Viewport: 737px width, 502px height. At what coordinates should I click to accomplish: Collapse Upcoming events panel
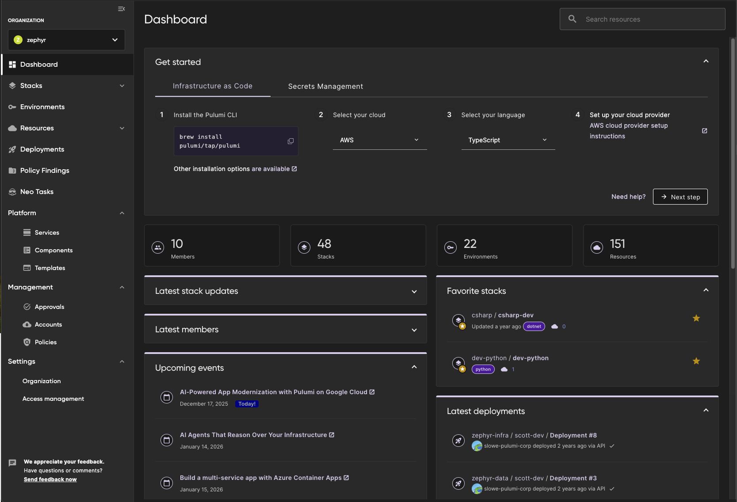pyautogui.click(x=414, y=367)
